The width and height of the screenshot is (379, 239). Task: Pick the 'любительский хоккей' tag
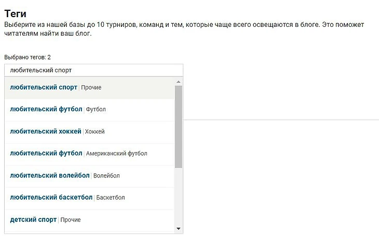(x=46, y=131)
